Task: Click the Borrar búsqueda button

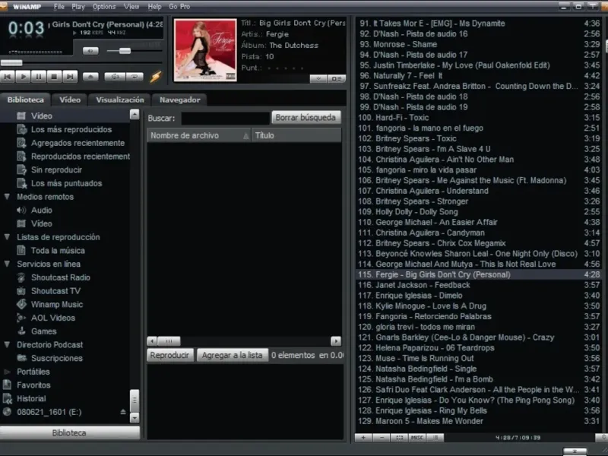Action: coord(306,118)
